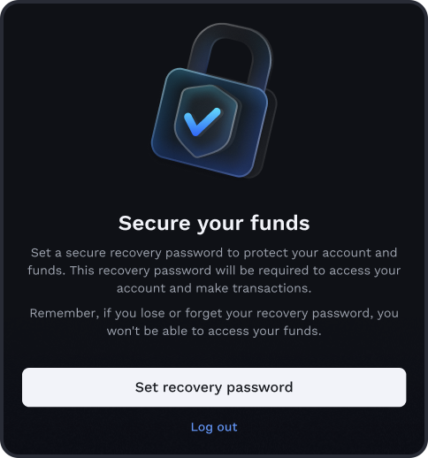
Task: Click the blue padlock body illustration
Action: [x=210, y=123]
